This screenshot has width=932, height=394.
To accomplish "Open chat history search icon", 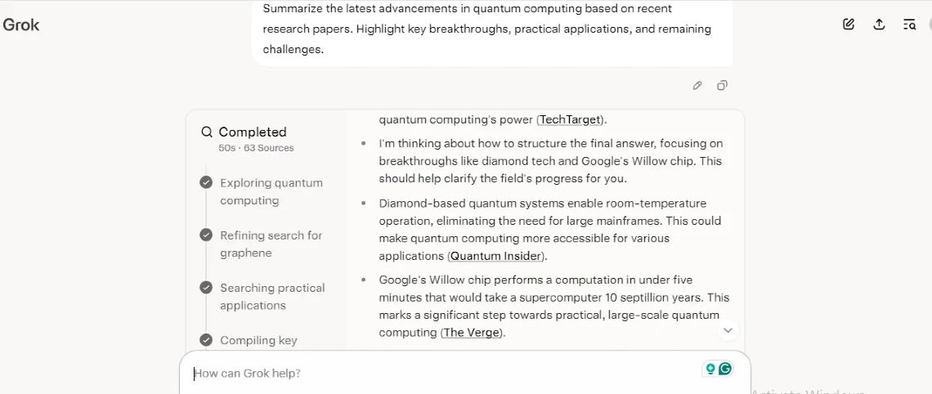I will [x=909, y=25].
